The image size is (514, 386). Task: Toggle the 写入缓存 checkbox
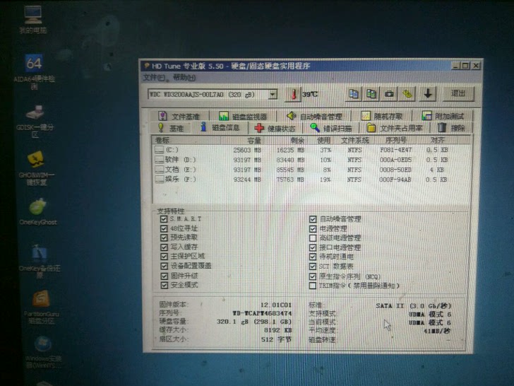(164, 247)
